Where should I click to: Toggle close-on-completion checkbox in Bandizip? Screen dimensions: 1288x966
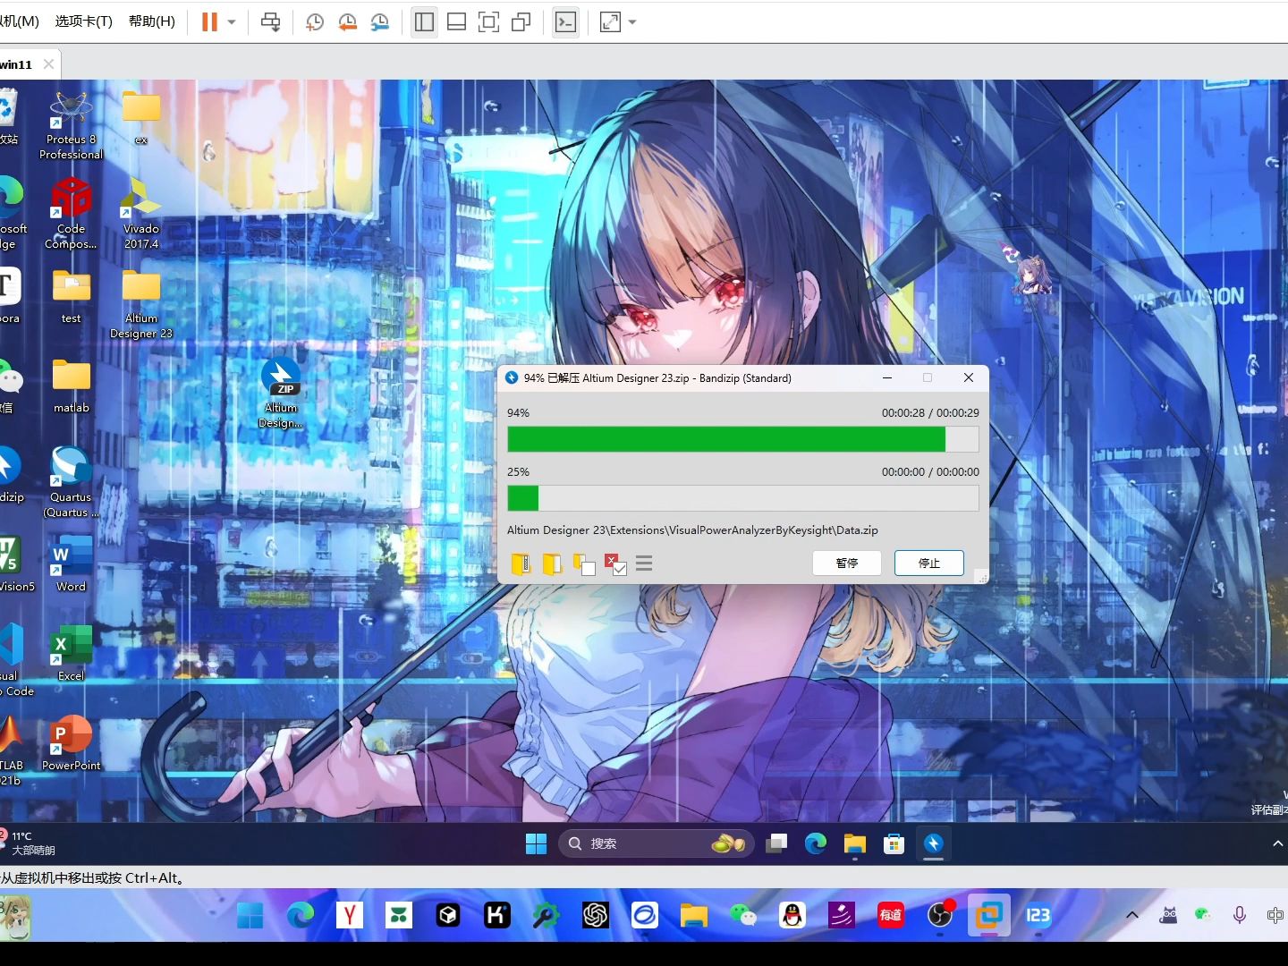pos(615,564)
